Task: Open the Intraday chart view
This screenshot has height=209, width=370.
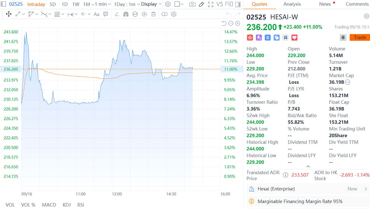Action: 36,4
